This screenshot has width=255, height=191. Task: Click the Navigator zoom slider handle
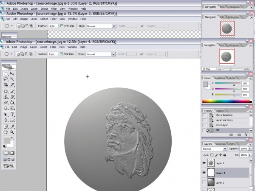[x=230, y=69]
